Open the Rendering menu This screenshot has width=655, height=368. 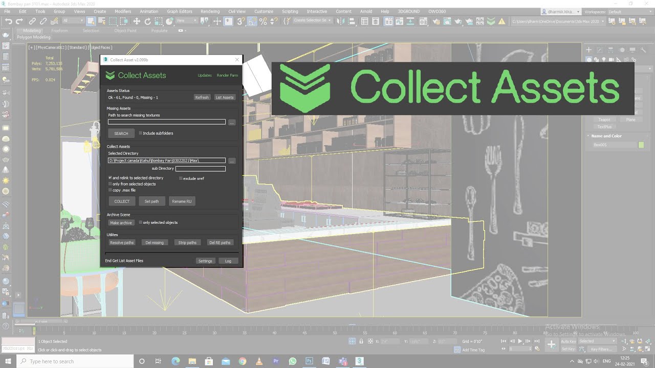pyautogui.click(x=210, y=11)
